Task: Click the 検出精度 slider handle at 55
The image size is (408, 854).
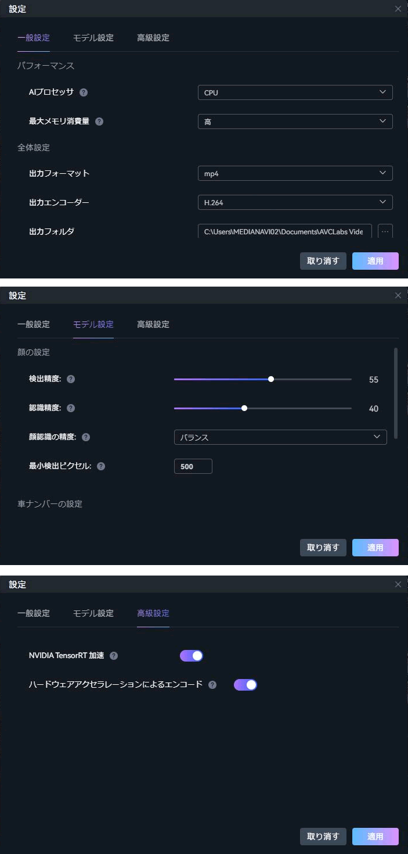Action: click(x=271, y=379)
